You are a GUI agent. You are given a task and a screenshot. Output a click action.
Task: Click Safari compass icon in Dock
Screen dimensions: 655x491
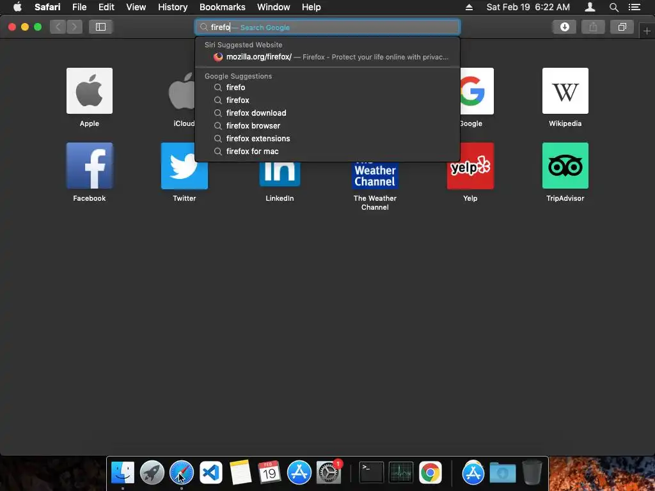pos(182,472)
